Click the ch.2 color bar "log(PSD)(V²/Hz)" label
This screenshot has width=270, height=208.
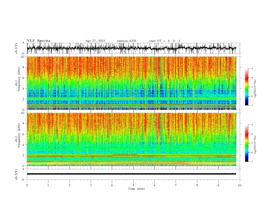click(x=255, y=145)
